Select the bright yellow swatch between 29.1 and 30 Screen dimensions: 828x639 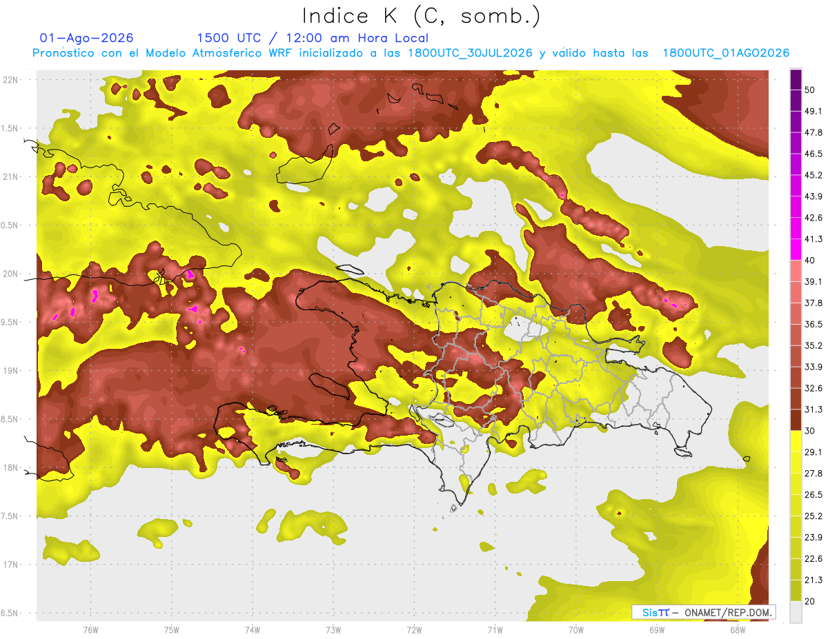[796, 441]
